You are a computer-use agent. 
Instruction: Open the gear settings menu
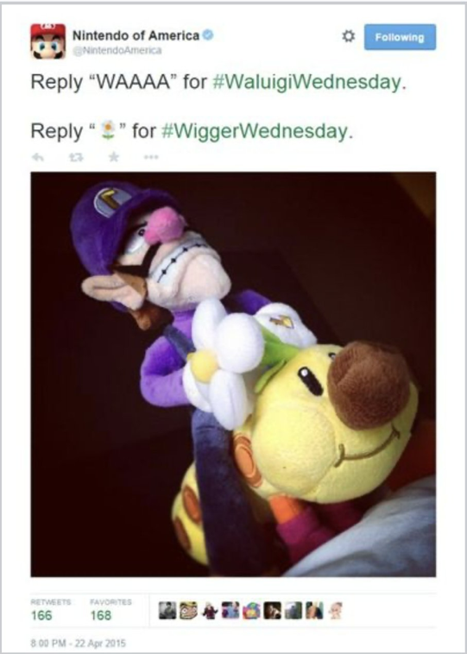348,37
